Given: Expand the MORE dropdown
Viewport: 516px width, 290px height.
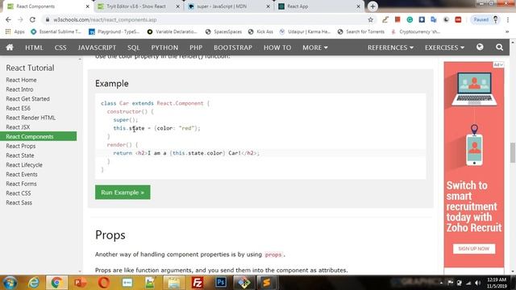Looking at the screenshot, I should (315, 48).
